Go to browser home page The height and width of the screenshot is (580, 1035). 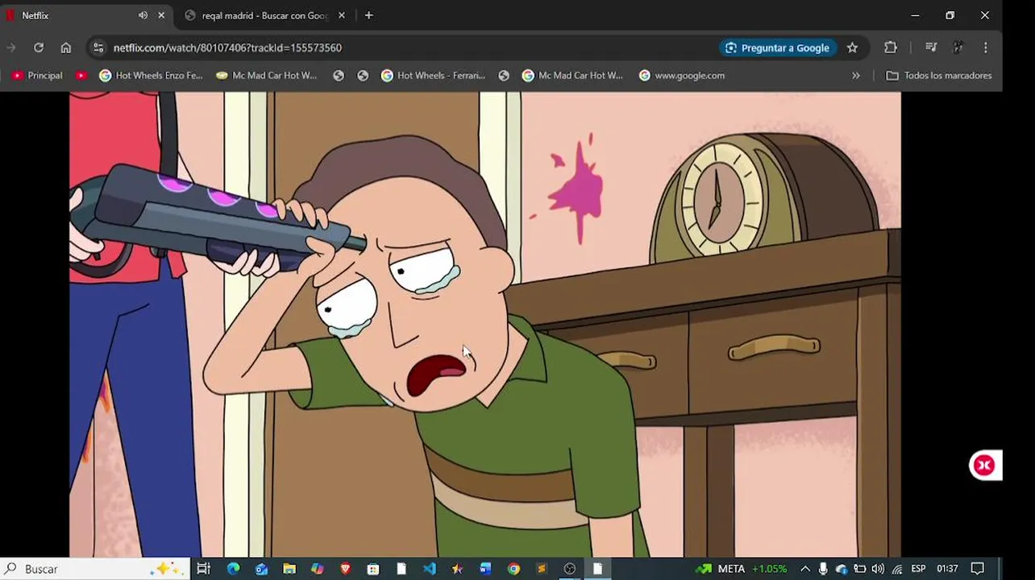tap(66, 48)
